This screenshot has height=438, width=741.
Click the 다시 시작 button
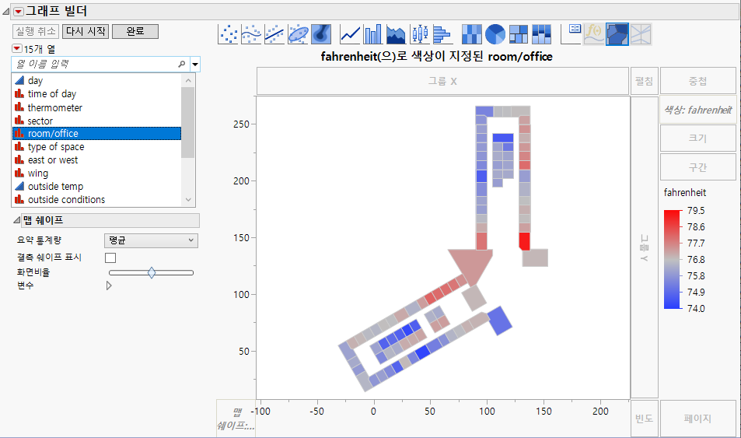click(86, 31)
